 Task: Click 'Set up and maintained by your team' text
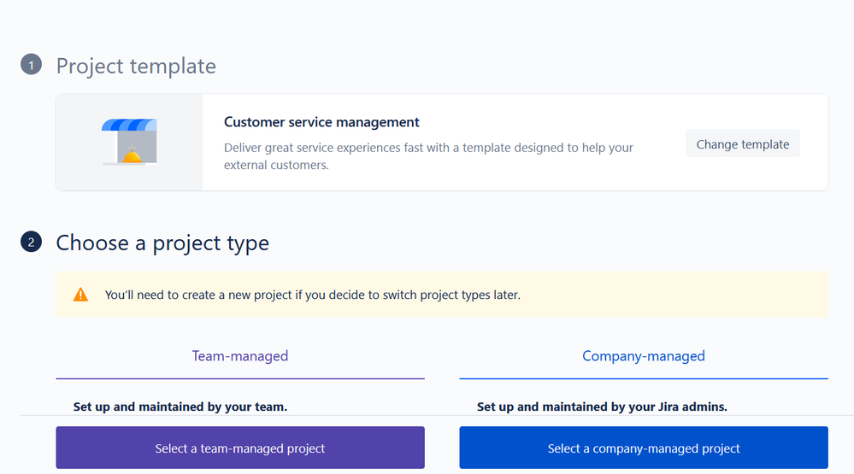tap(180, 407)
